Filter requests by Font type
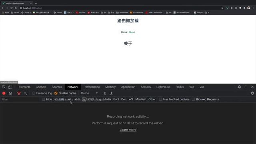The width and height of the screenshot is (256, 144). click(116, 99)
